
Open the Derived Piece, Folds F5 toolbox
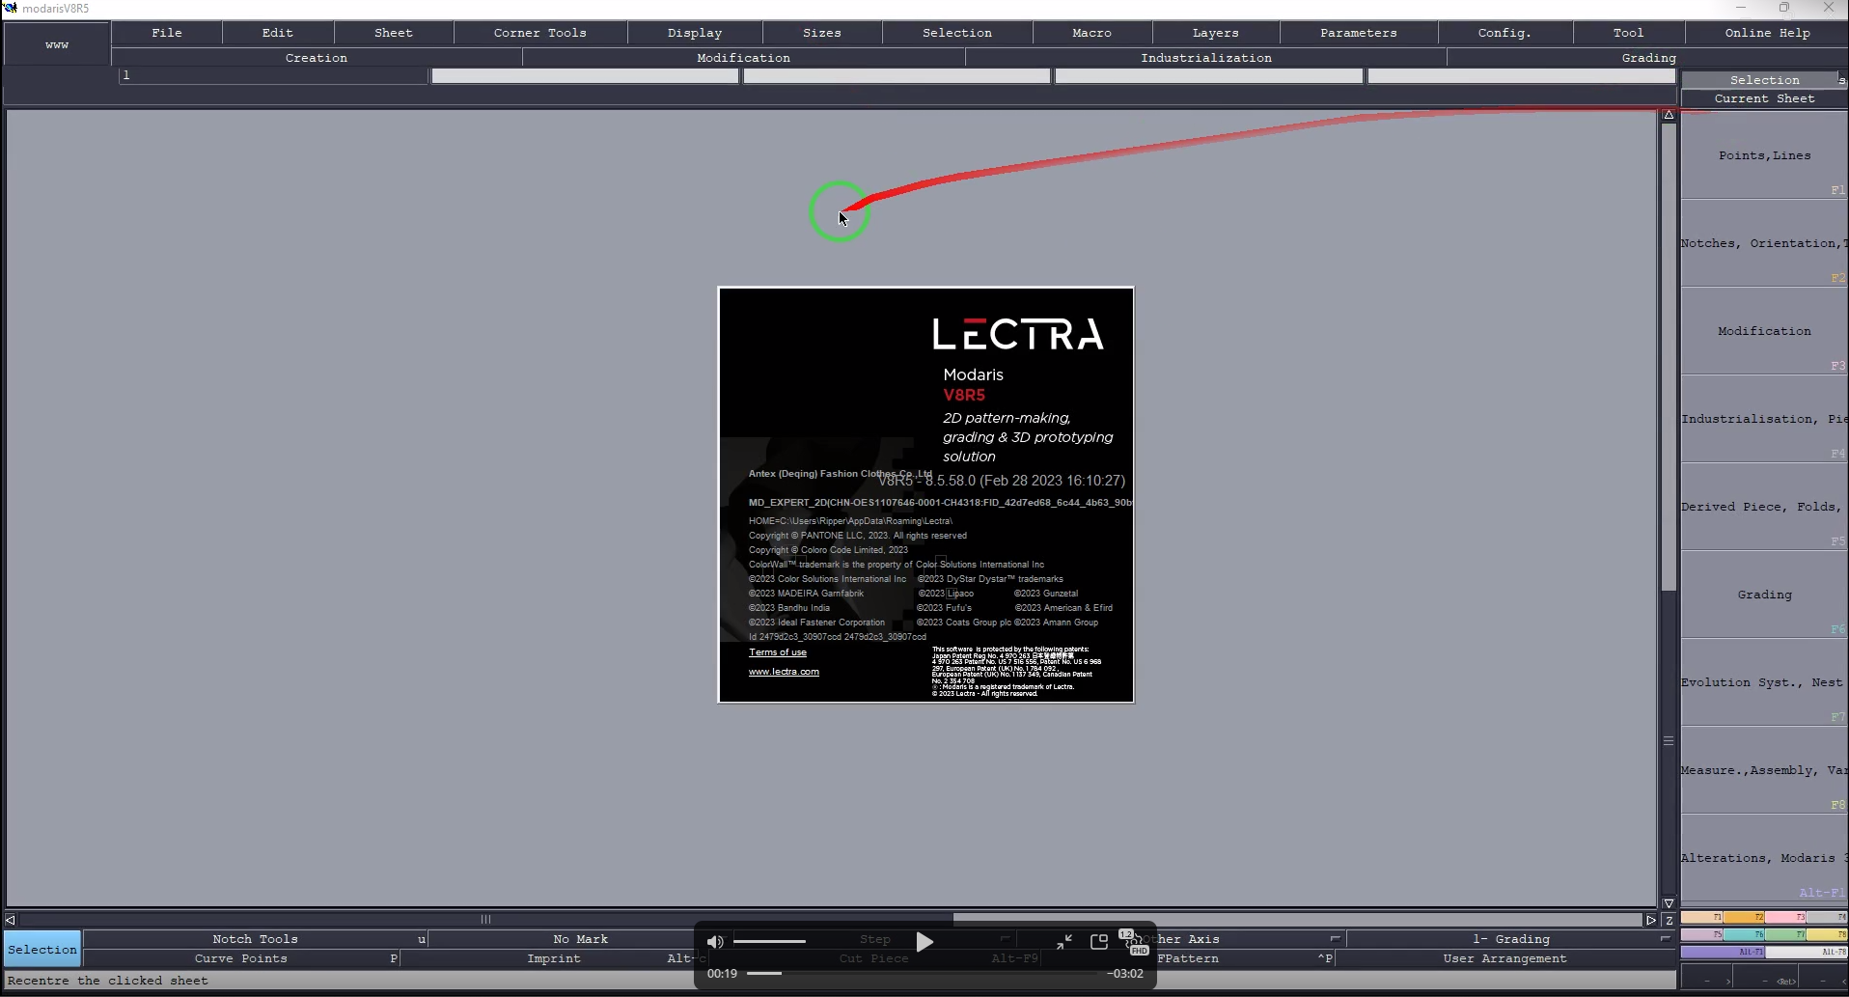(x=1764, y=507)
